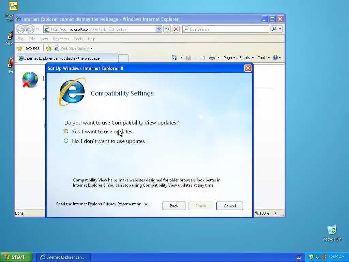Click the Refresh page icon
The height and width of the screenshot is (262, 349).
pyautogui.click(x=167, y=29)
